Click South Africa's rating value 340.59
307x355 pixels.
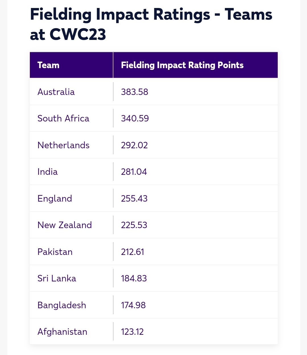pyautogui.click(x=135, y=118)
